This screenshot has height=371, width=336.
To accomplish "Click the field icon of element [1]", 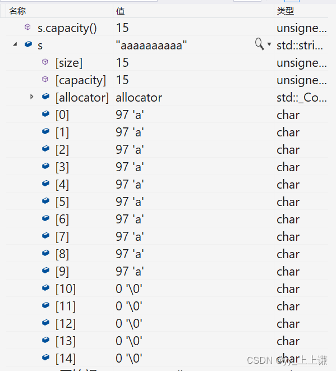I will click(x=45, y=131).
